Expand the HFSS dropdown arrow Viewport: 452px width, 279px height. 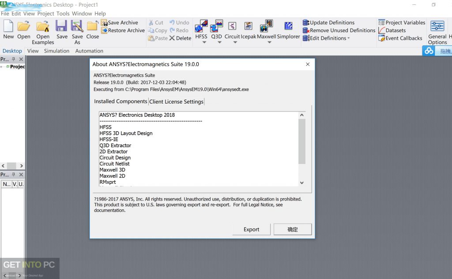[x=204, y=42]
